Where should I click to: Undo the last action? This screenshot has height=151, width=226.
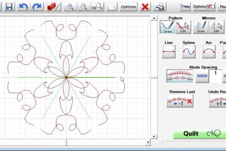click(x=23, y=7)
